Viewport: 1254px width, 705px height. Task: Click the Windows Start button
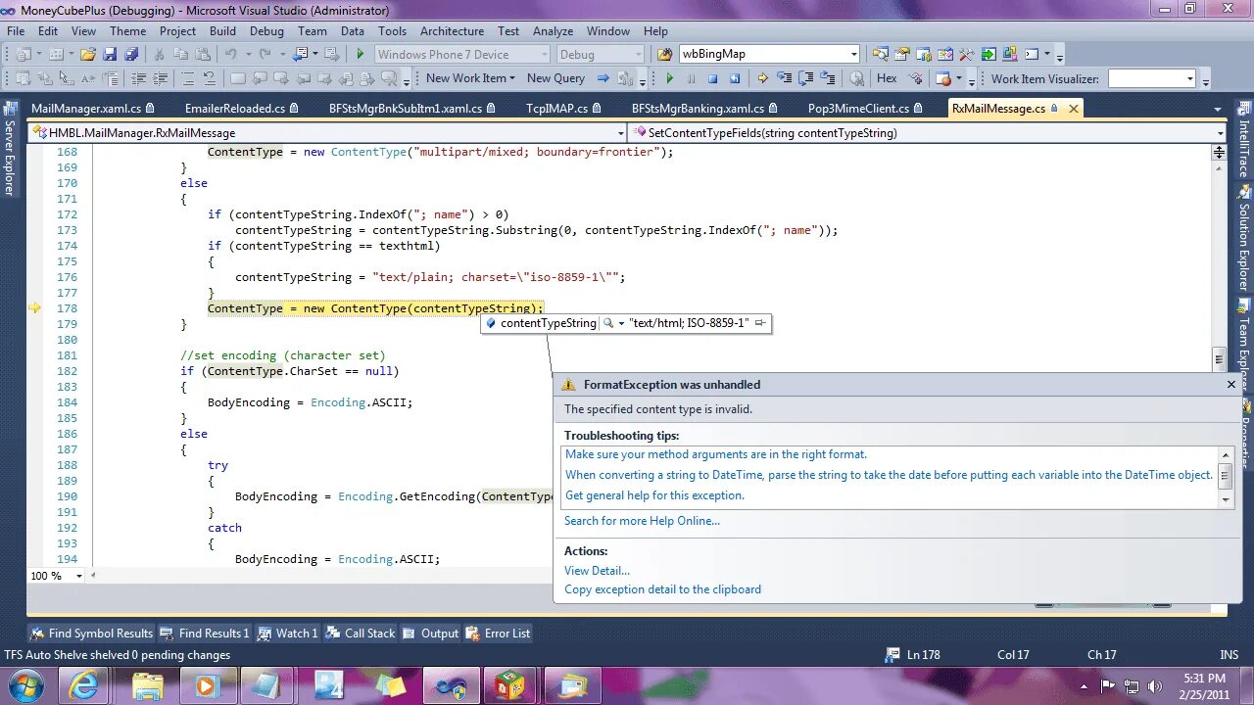[25, 685]
